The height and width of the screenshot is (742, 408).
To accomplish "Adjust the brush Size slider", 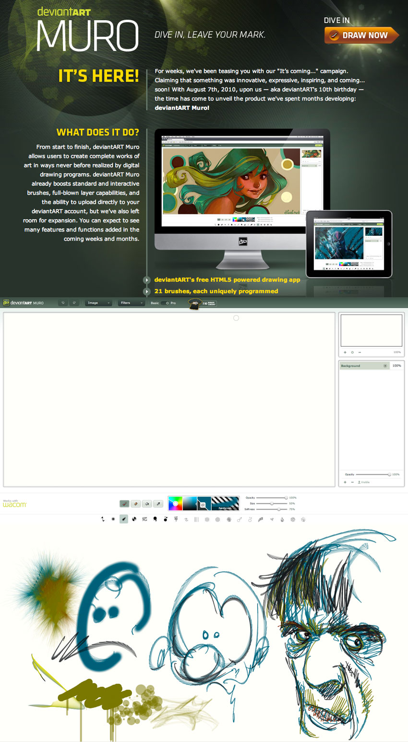I will pos(272,503).
